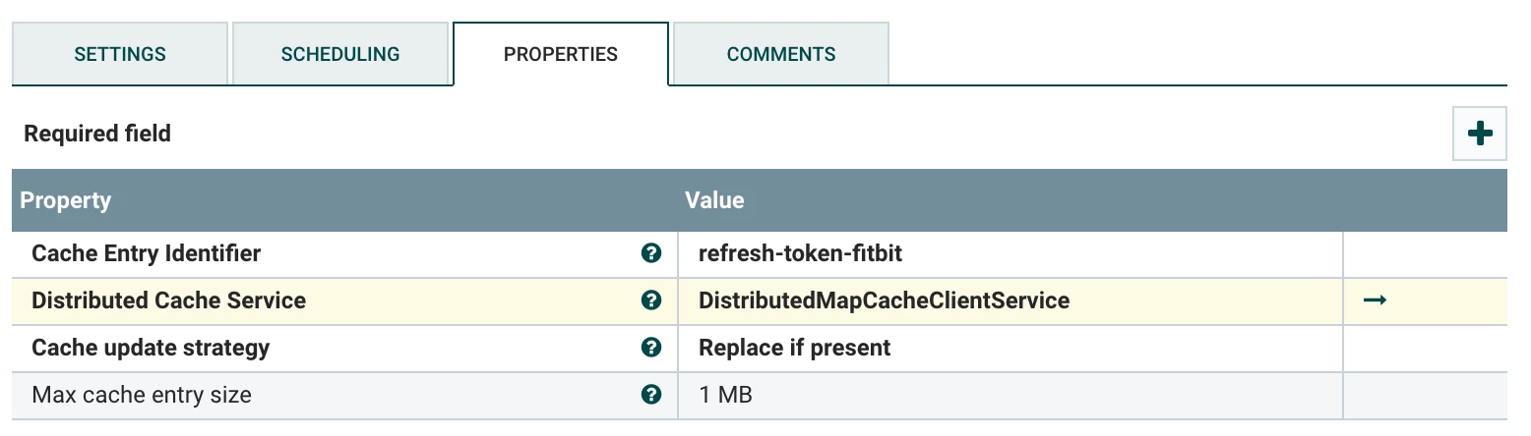Select the Cache update strategy property name

[x=152, y=348]
